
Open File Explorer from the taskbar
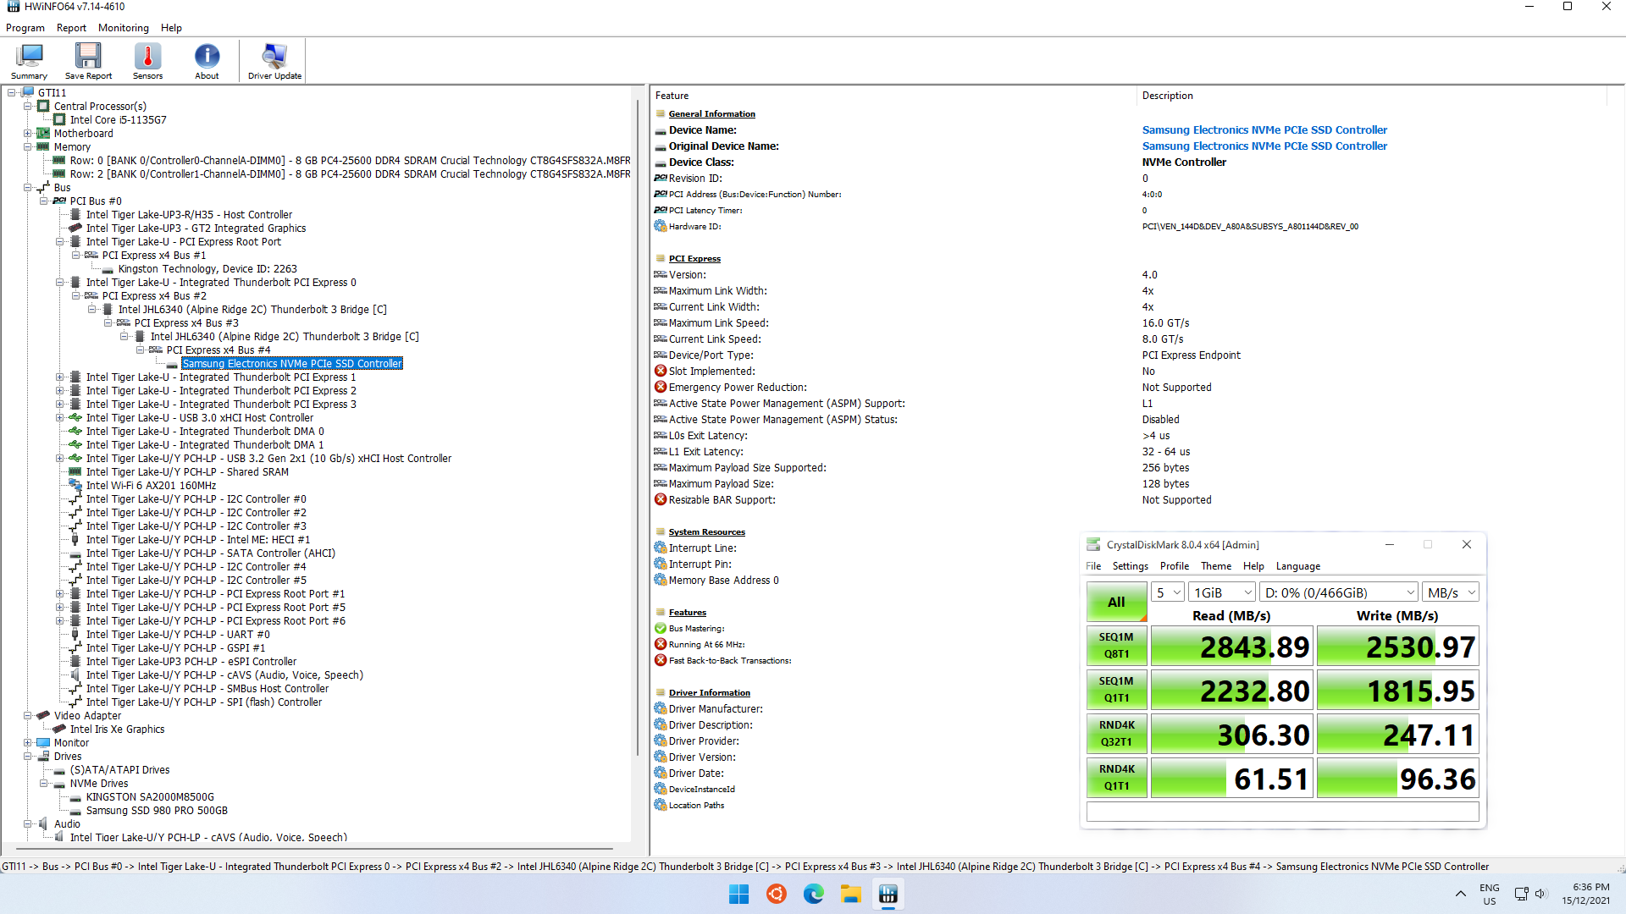coord(850,894)
